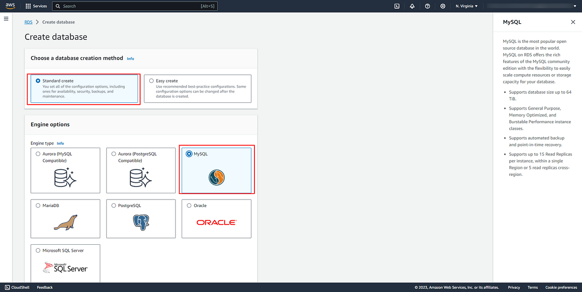Image resolution: width=582 pixels, height=292 pixels.
Task: Click the MySQL dolphin logo
Action: [x=217, y=178]
